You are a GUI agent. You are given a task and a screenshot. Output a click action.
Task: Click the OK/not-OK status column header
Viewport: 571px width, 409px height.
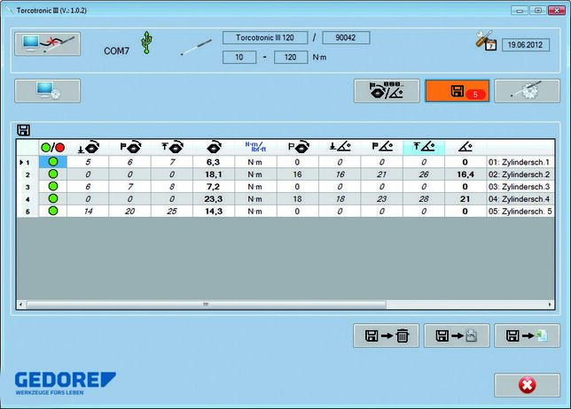53,147
